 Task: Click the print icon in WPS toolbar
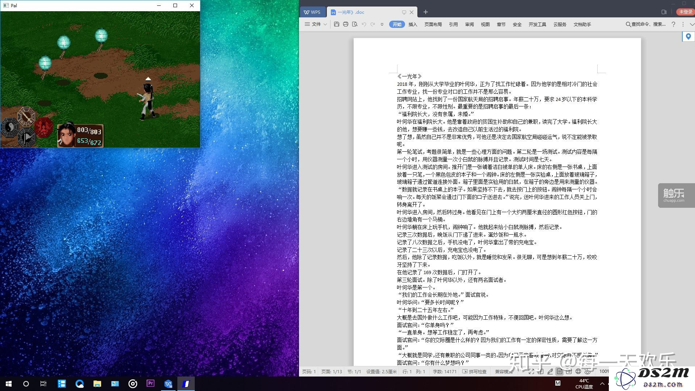point(346,24)
